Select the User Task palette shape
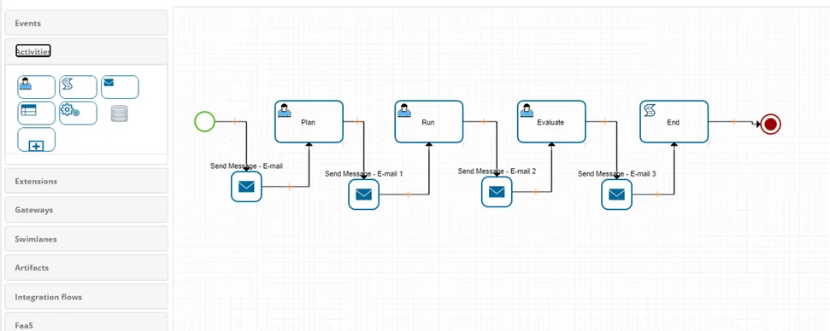The width and height of the screenshot is (830, 331). pos(36,87)
